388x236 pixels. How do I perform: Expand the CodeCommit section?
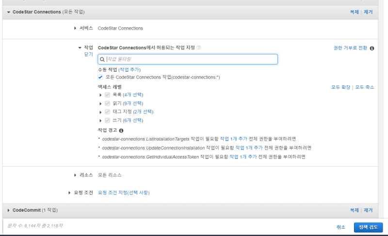pyautogui.click(x=8, y=210)
